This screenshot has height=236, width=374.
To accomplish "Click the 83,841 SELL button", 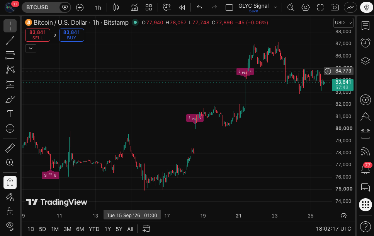I will [38, 35].
